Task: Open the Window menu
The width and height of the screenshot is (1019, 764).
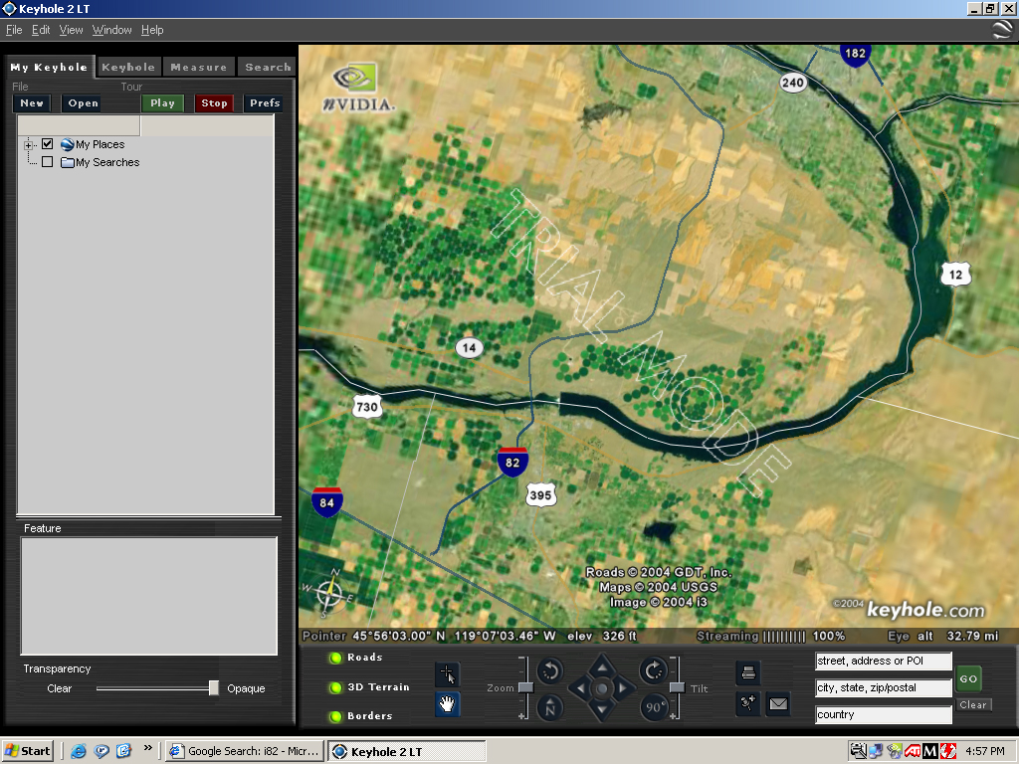Action: pos(111,30)
